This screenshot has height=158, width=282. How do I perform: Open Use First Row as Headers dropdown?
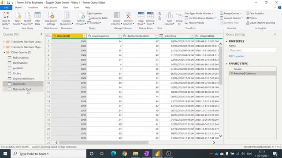click(x=201, y=18)
